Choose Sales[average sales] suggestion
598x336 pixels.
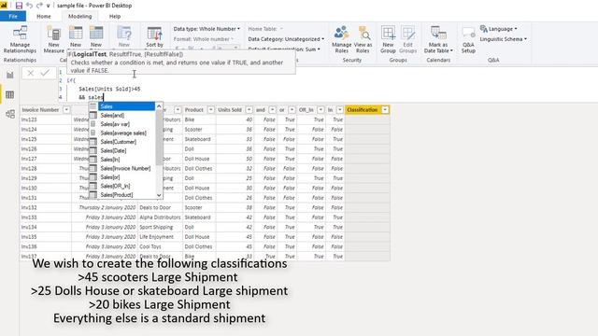click(122, 133)
